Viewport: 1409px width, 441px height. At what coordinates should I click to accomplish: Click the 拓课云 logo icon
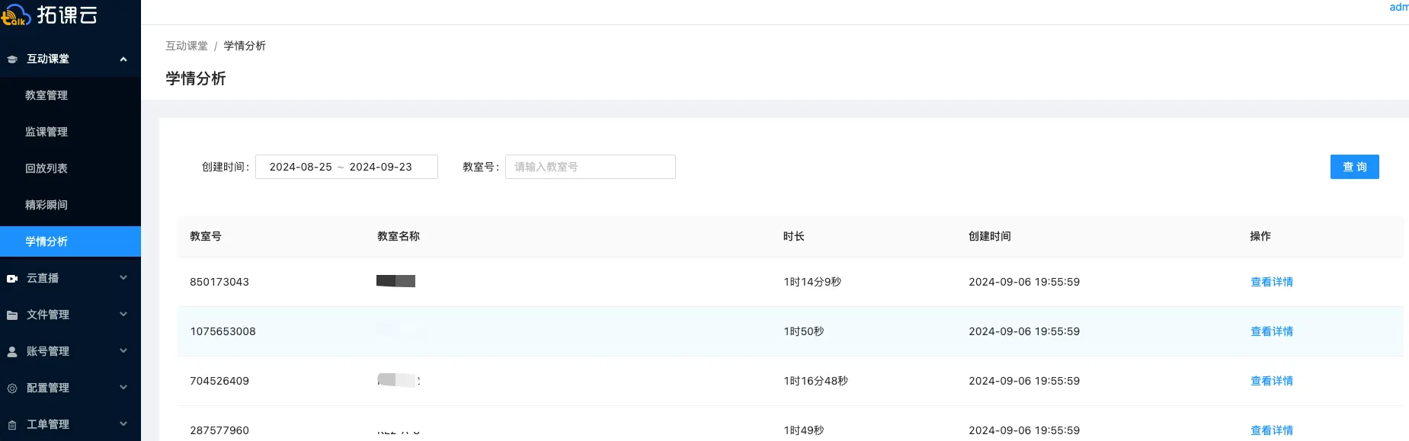click(15, 14)
